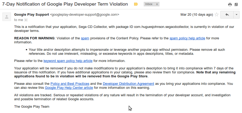
Task: Show details arrow next to 'to me'
Action: (26, 20)
